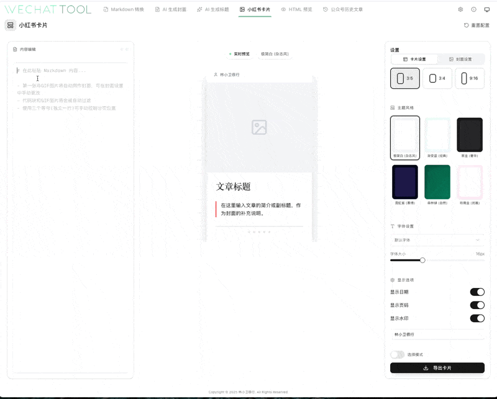Disable the 显示页码 switch
Image resolution: width=497 pixels, height=399 pixels.
point(476,305)
